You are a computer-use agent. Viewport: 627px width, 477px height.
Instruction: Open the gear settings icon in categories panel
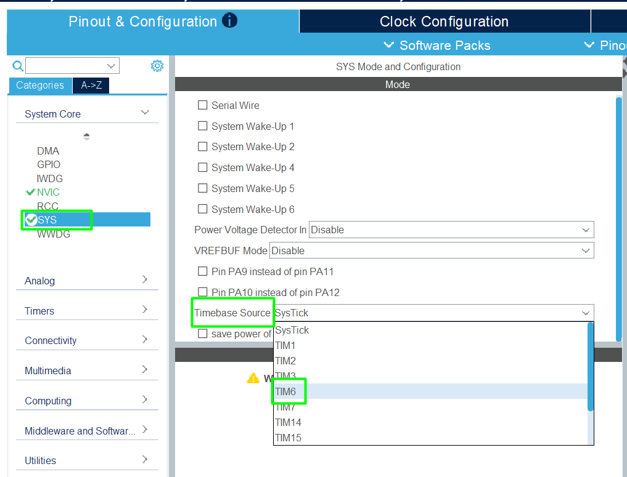pyautogui.click(x=157, y=66)
